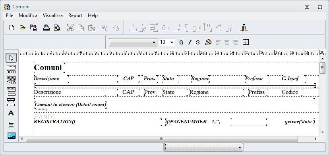
Task: Select the tool below the CHILD icon
Action: click(x=11, y=91)
